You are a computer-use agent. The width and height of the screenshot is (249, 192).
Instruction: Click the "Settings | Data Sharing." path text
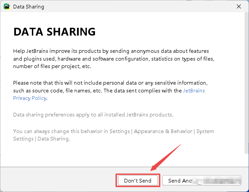tap(41, 139)
